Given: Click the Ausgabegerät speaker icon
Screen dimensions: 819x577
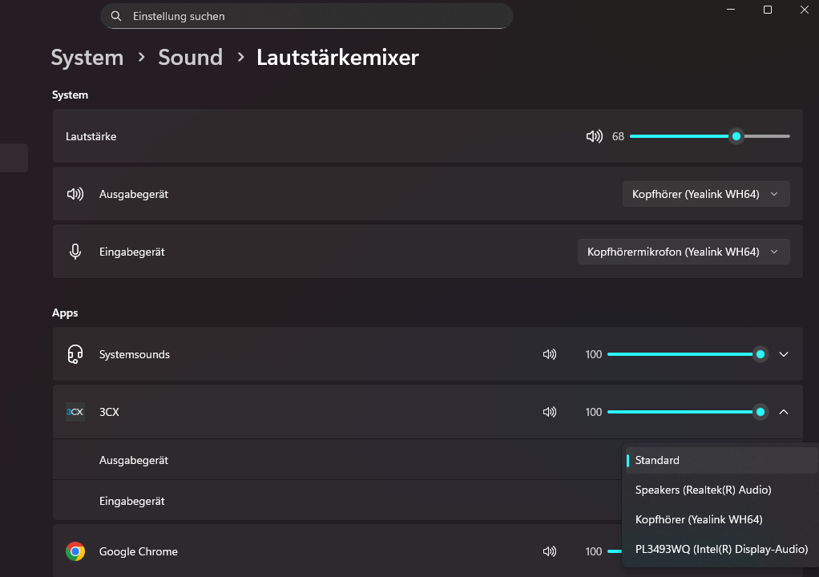Looking at the screenshot, I should (x=75, y=193).
